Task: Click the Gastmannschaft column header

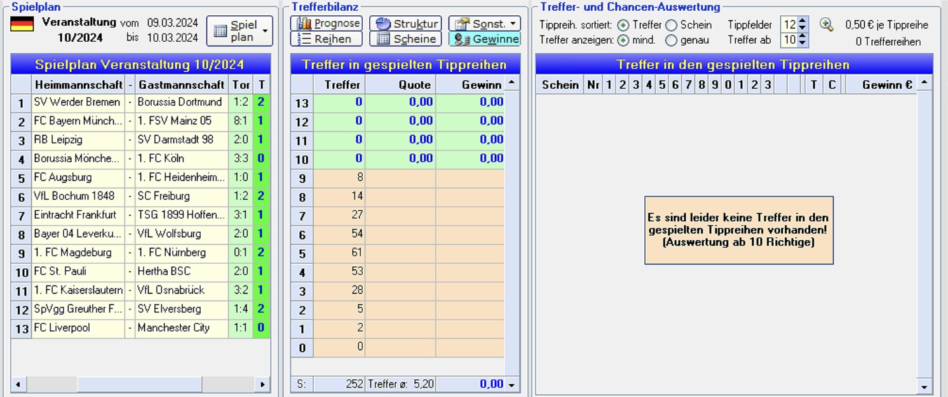Action: (182, 84)
